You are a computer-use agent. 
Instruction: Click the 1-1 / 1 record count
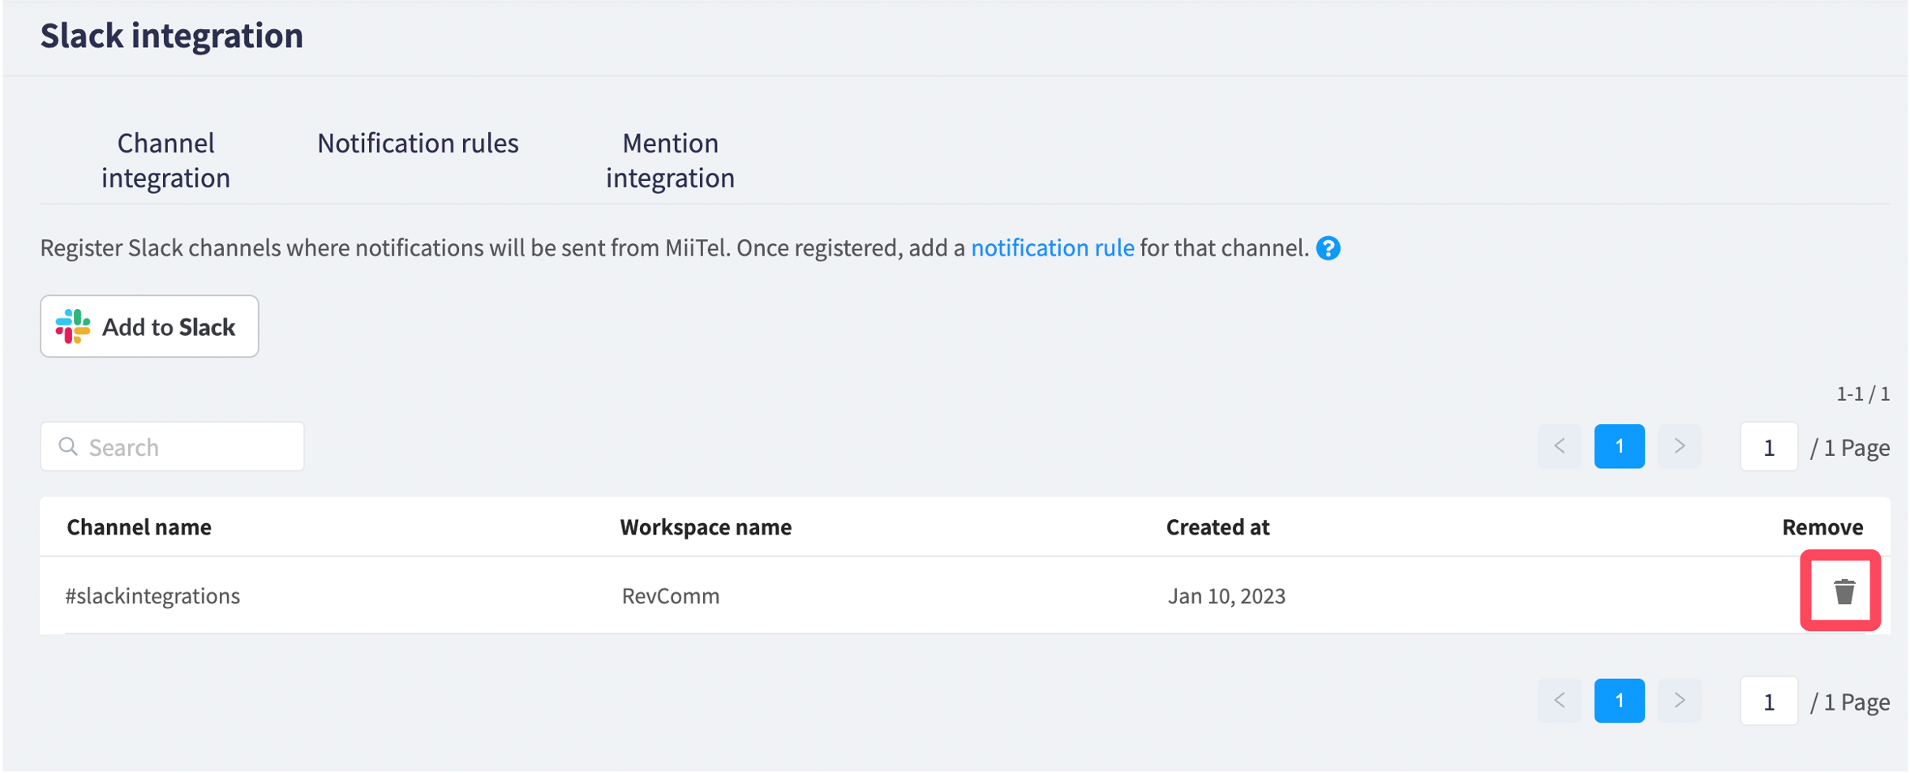pos(1863,394)
